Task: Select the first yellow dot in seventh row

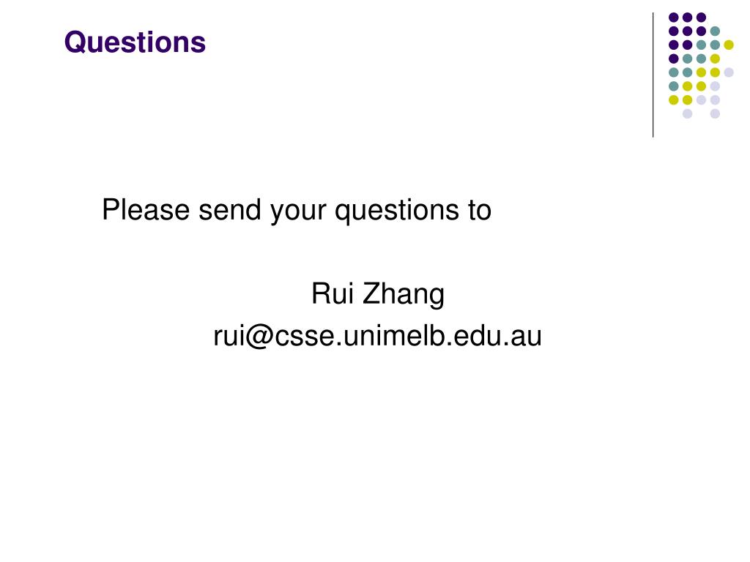Action: [x=673, y=100]
